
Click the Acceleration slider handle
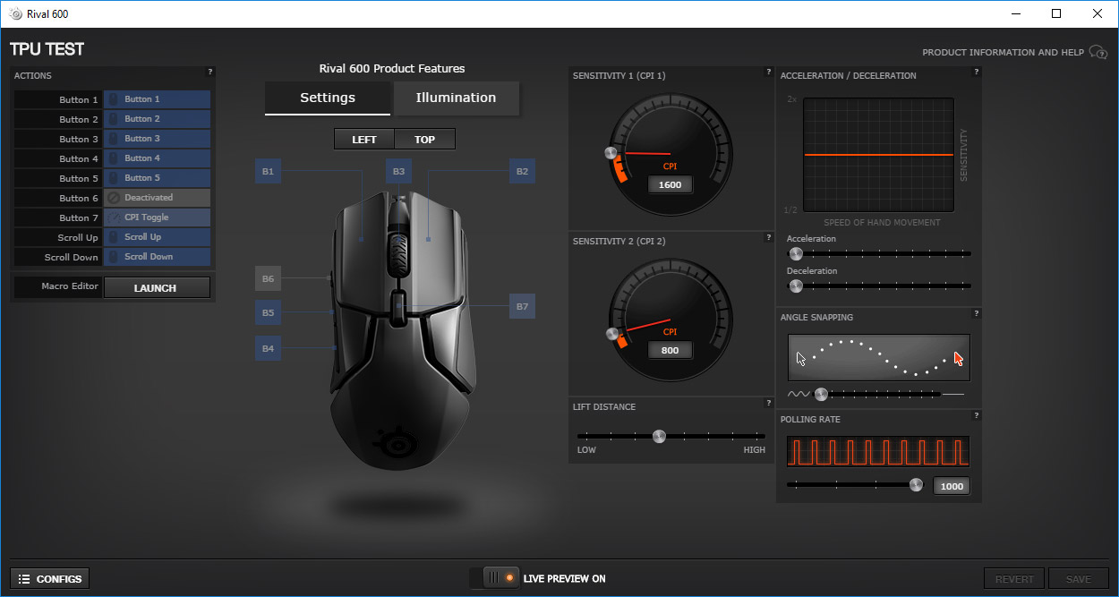tap(796, 254)
